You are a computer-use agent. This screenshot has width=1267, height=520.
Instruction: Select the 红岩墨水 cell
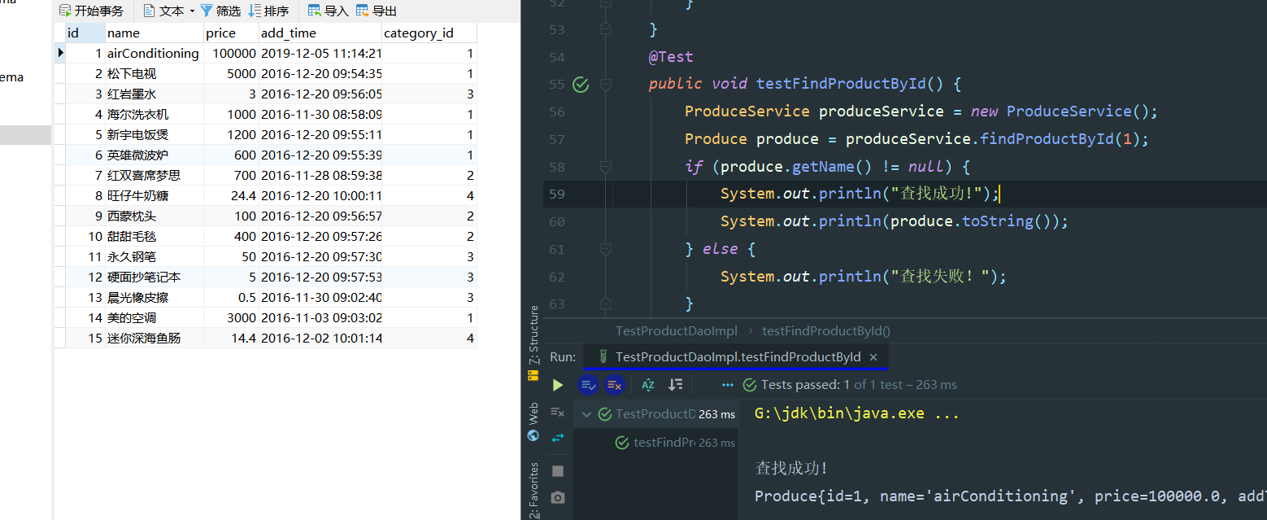[155, 94]
